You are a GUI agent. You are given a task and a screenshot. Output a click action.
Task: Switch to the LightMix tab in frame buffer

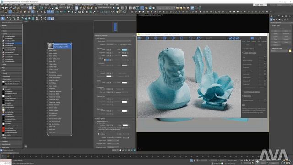264,41
